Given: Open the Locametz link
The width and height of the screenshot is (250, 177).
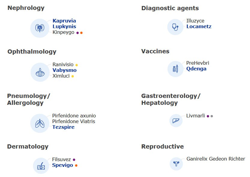Looking at the screenshot, I should [x=199, y=26].
